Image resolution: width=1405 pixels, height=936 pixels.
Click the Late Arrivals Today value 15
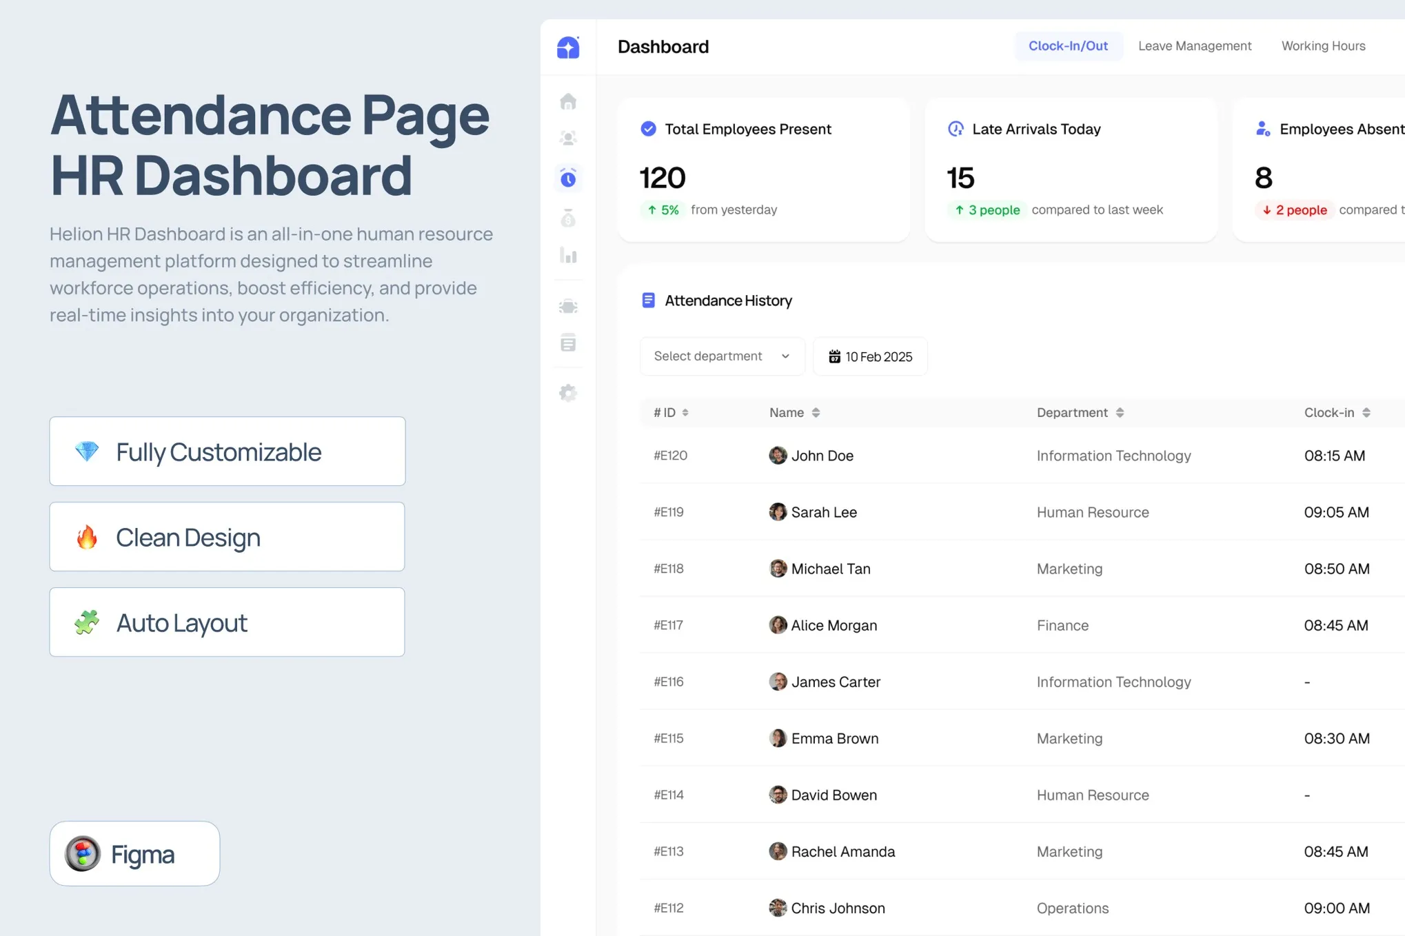tap(960, 178)
